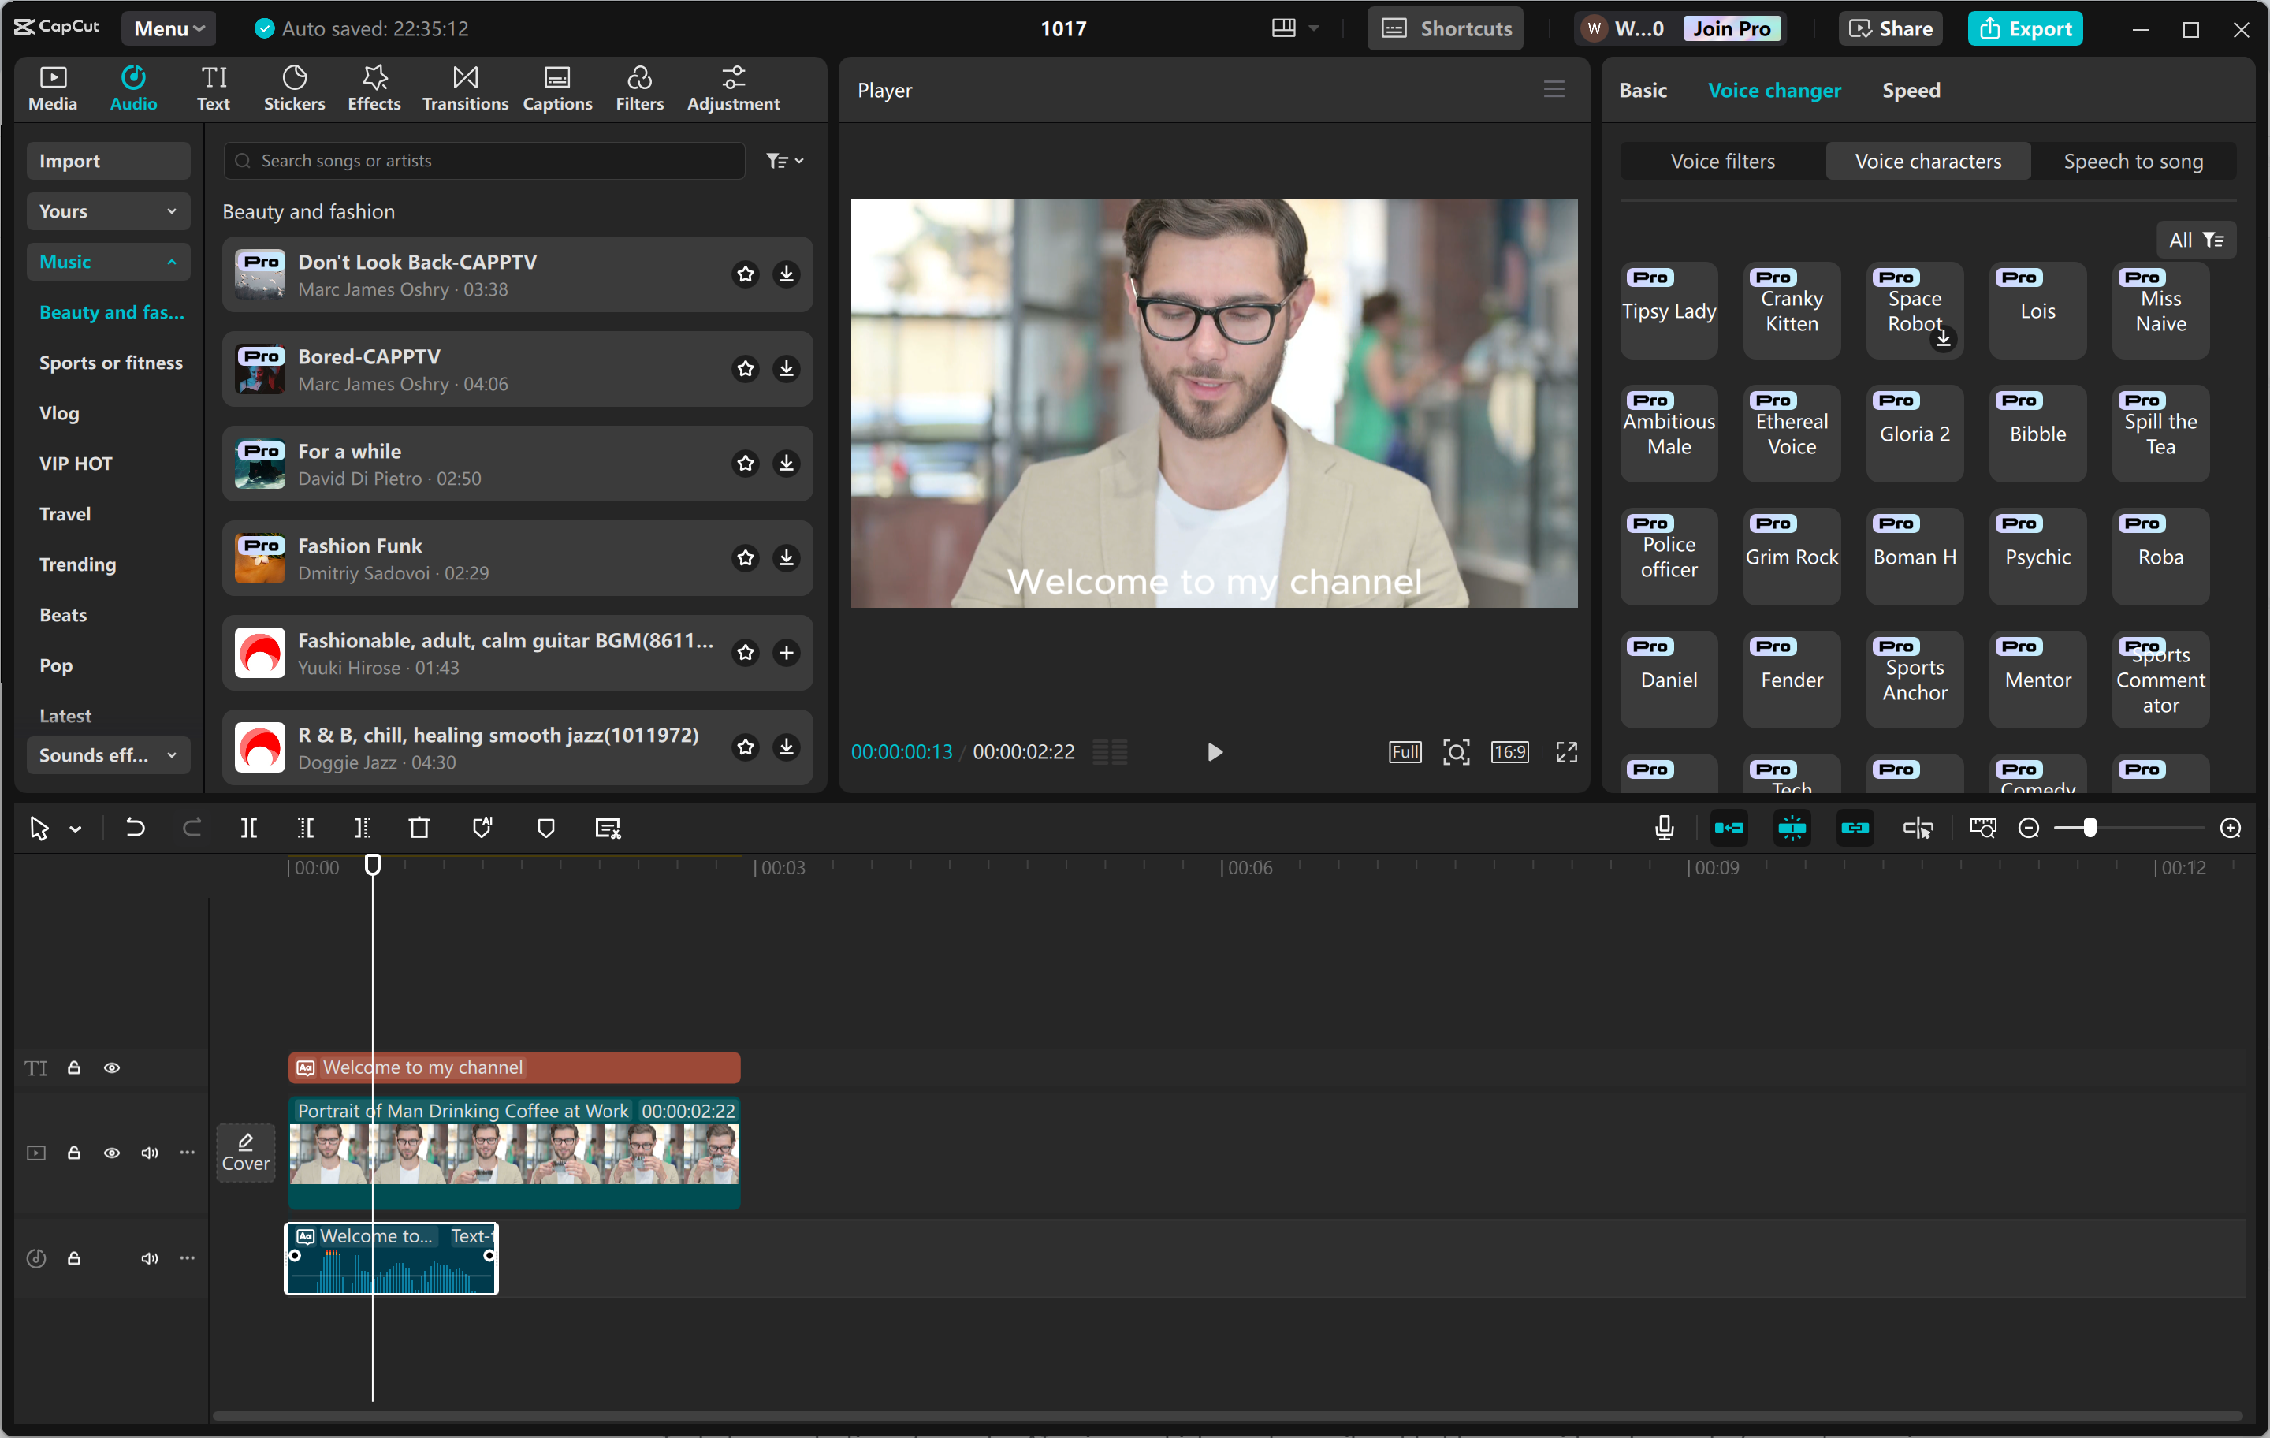Lock the main video track

(73, 1153)
